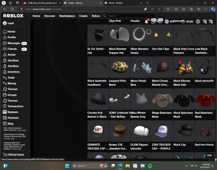217x170 pixels.
Task: Select the Black Kitsune Mask Side
Action: point(184,67)
